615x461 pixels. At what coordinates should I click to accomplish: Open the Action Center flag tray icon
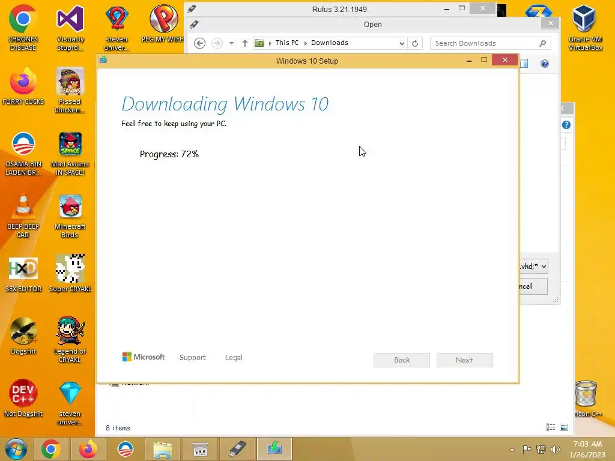526,449
